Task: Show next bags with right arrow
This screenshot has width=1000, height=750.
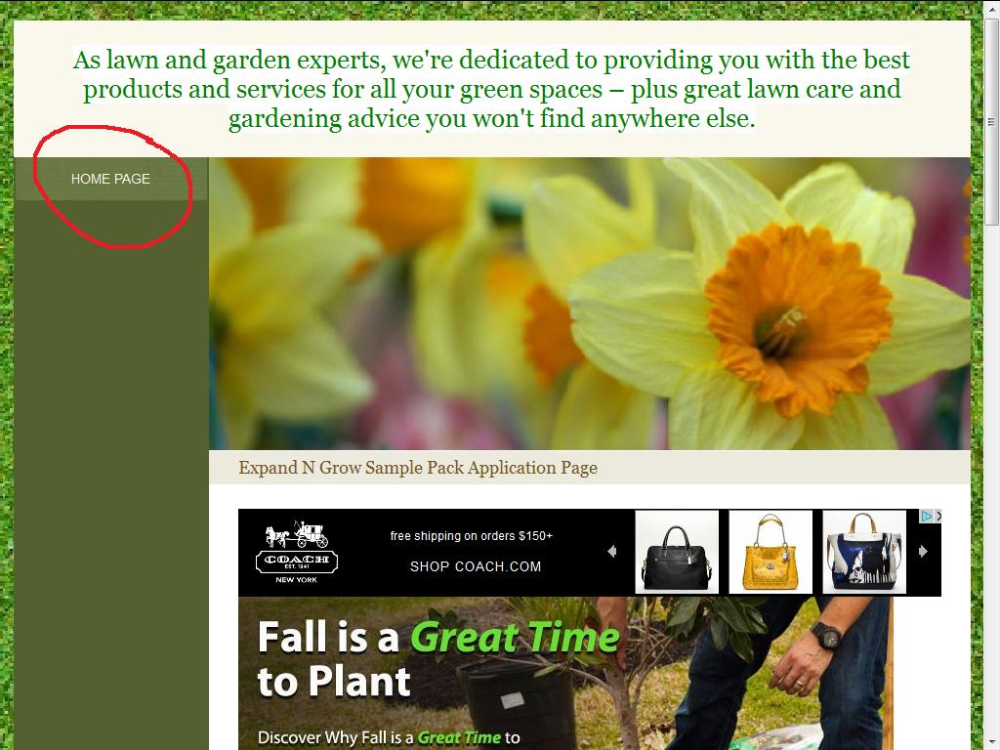Action: tap(923, 551)
